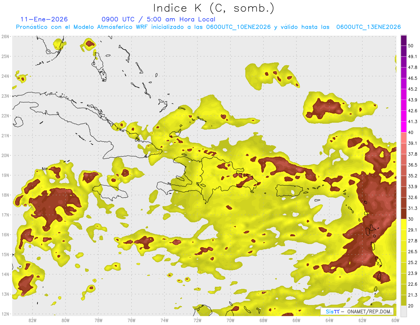
Task: Select the '80W' longitude label
Action: point(65,320)
